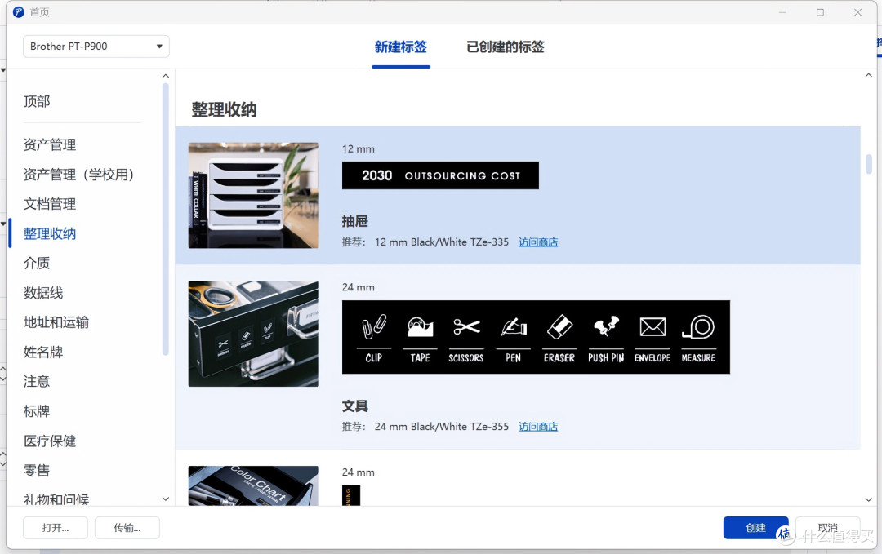This screenshot has height=554, width=882.
Task: Click the template list scroll up arrow
Action: click(x=868, y=75)
